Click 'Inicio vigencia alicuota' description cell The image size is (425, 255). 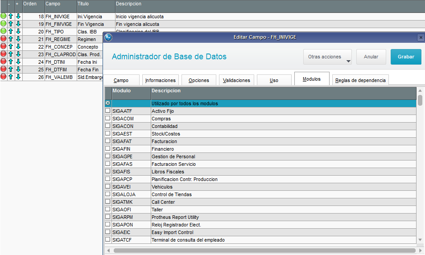[x=270, y=16]
